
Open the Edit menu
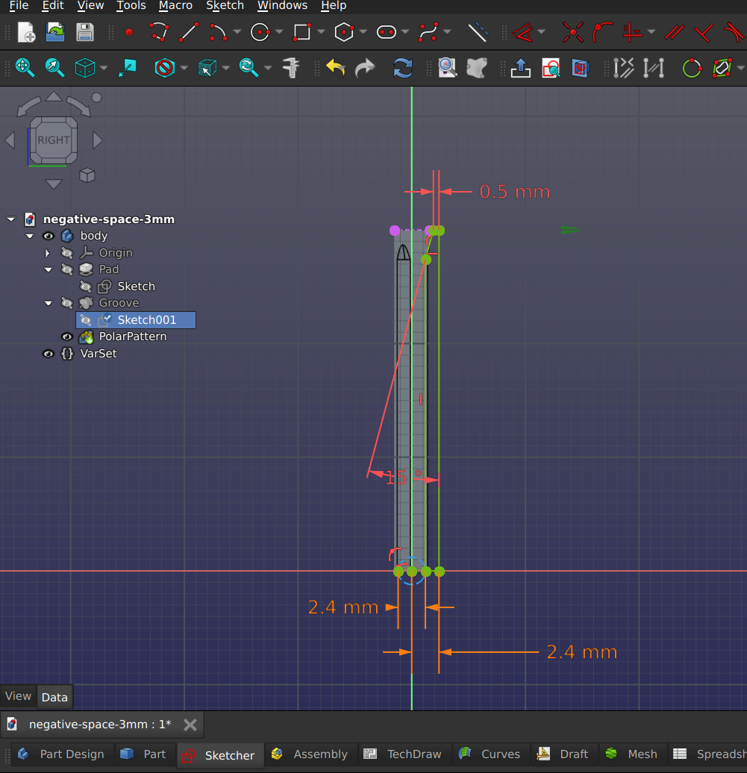click(x=53, y=5)
